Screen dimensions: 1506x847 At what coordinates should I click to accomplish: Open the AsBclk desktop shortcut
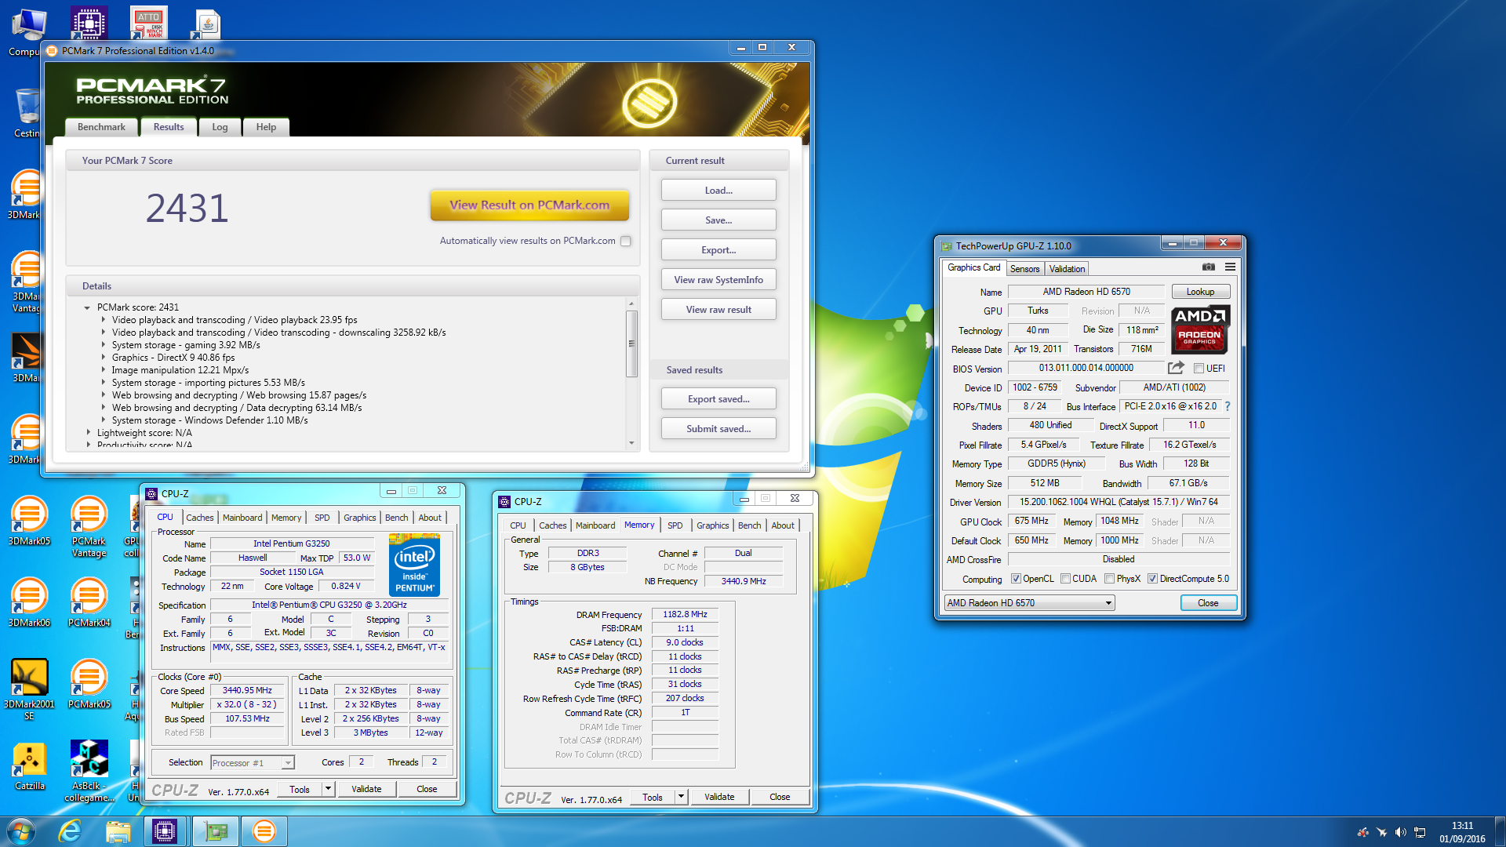(89, 771)
